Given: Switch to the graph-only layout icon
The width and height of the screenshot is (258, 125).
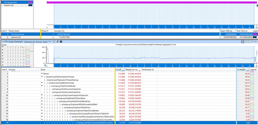Looking at the screenshot, I should [246, 42].
